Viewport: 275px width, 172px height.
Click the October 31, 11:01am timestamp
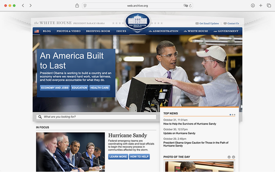pyautogui.click(x=175, y=120)
